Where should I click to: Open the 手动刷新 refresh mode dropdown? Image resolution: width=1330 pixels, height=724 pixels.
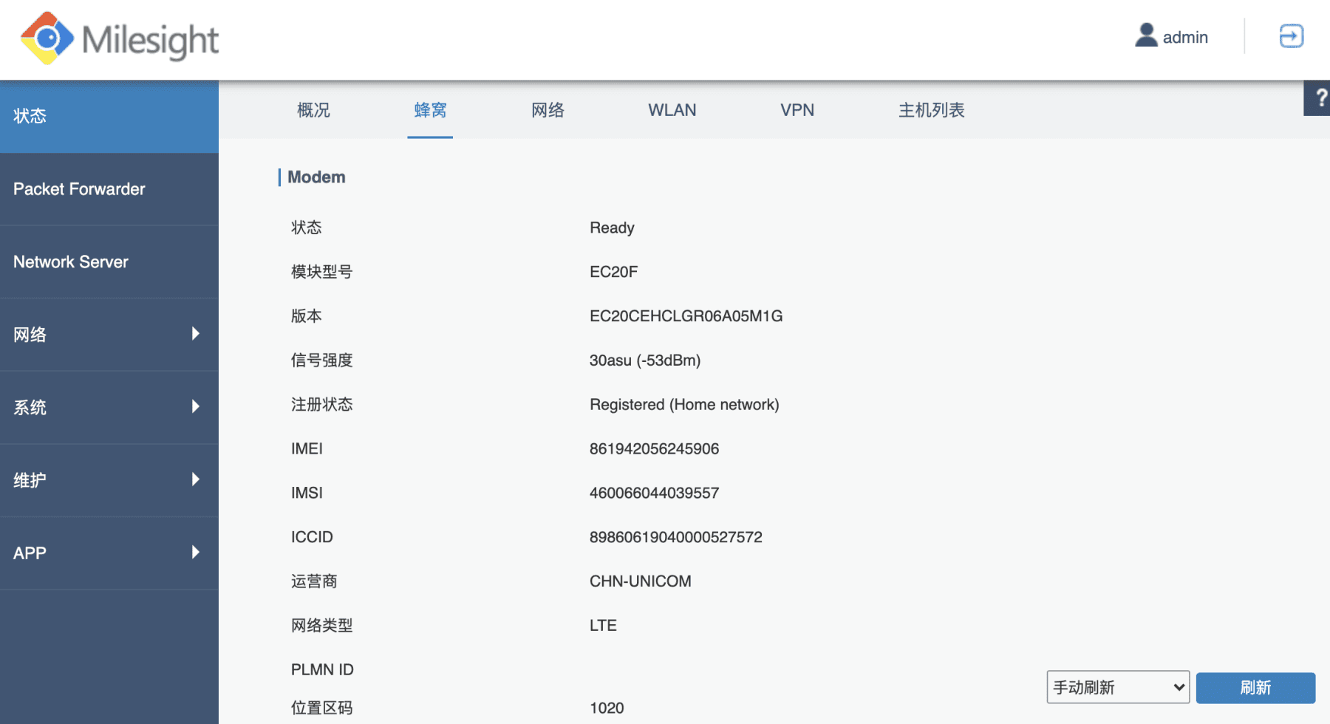(1117, 687)
